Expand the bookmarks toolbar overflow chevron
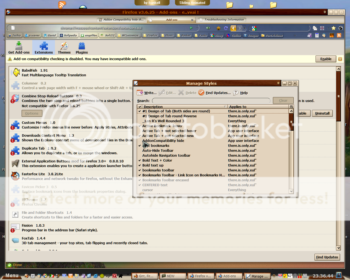350x280 pixels. point(295,35)
